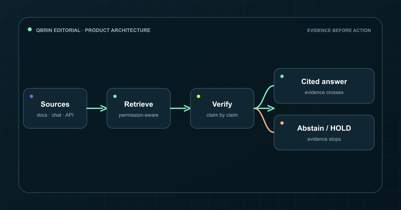Select the Retrieve node card
The width and height of the screenshot is (401, 210).
[x=139, y=108]
